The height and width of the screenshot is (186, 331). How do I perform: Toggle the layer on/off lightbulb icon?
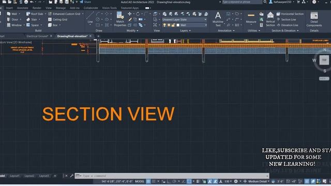pos(164,25)
